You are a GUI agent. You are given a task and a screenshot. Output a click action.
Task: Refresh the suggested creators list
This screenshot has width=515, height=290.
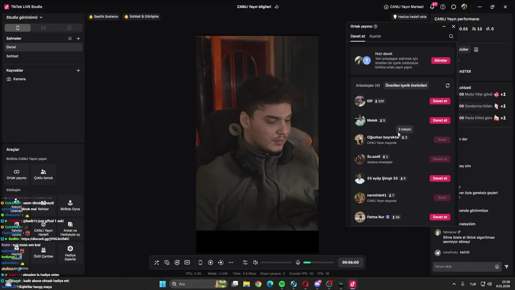447,85
